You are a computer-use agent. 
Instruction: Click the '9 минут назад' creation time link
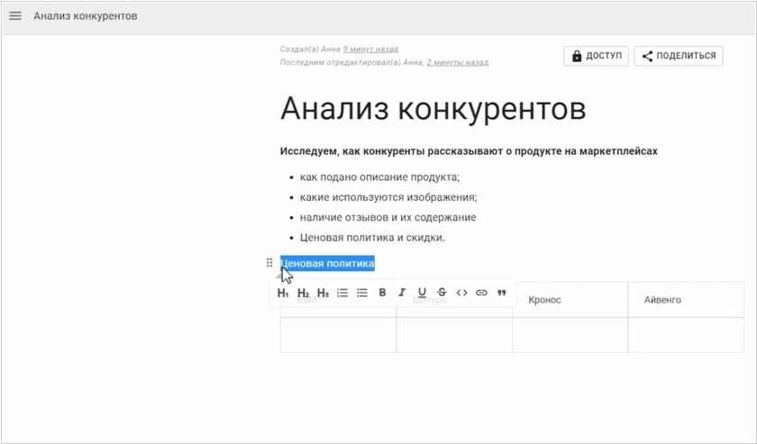(370, 50)
